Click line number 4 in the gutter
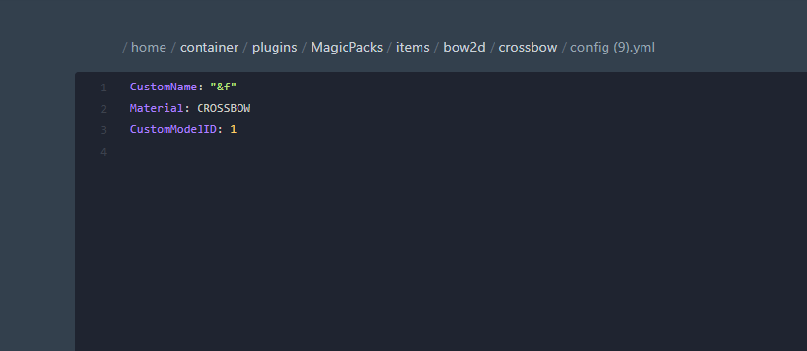Image resolution: width=807 pixels, height=351 pixels. coord(103,152)
